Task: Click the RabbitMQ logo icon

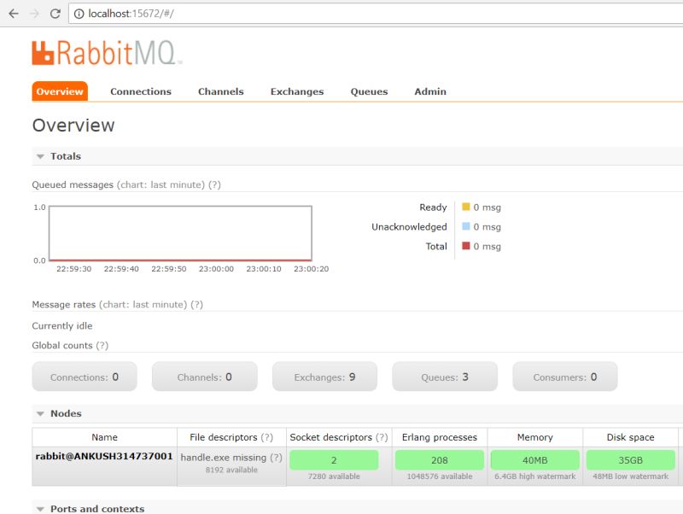Action: (44, 53)
